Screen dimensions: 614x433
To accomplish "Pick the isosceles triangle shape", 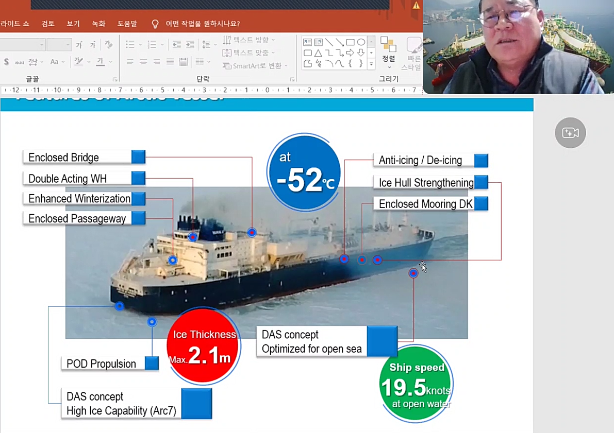I will (318, 53).
